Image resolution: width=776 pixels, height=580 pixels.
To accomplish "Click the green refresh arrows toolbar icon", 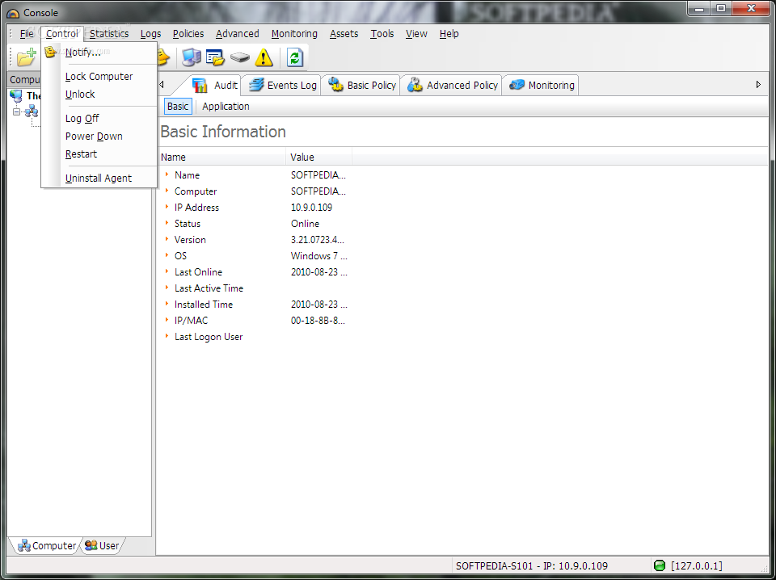I will (x=294, y=58).
